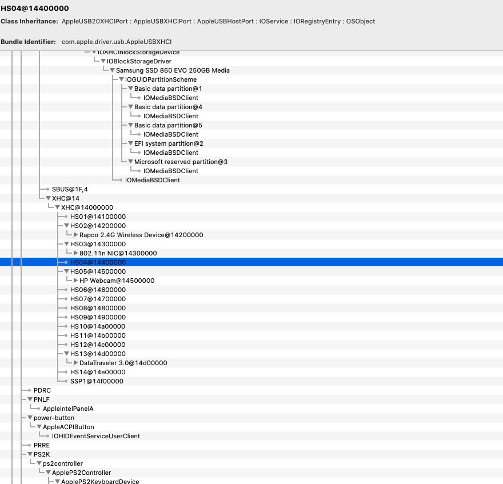
Task: Collapse the AppleACPIButton node
Action: click(39, 427)
